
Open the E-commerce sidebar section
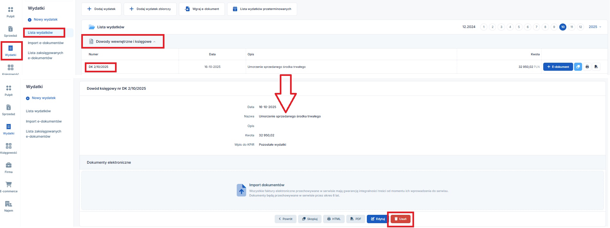[9, 187]
